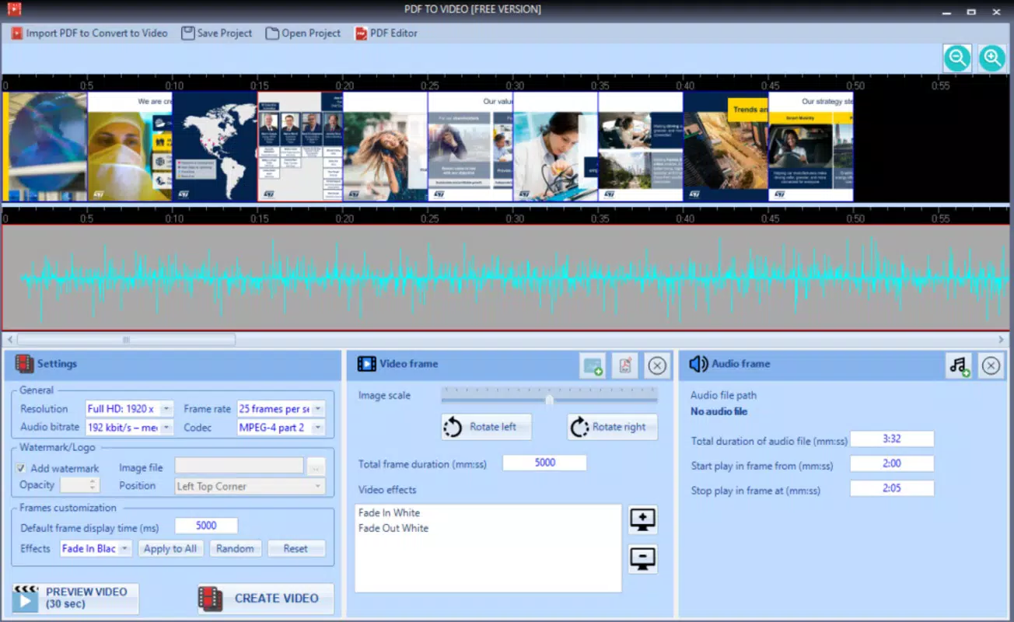1014x622 pixels.
Task: Open the Codec dropdown
Action: (281, 428)
